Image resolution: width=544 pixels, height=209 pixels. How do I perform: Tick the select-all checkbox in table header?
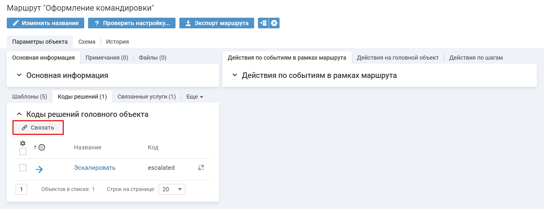[23, 151]
